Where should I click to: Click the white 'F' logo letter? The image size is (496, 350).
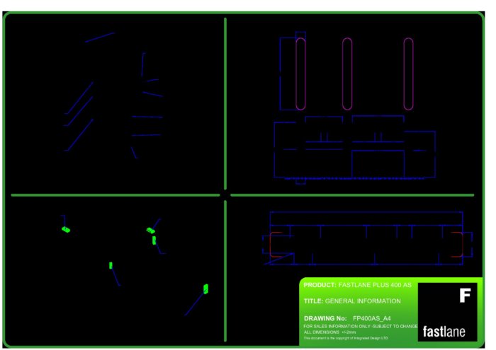465,296
